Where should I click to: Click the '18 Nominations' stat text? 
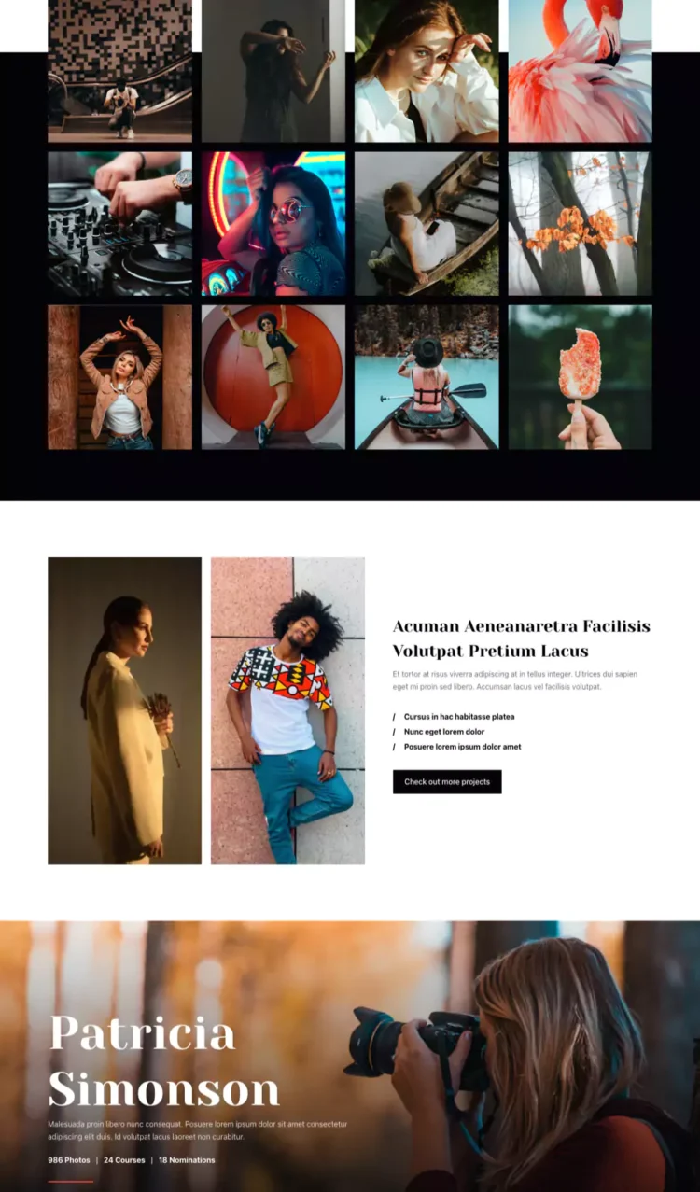coord(187,1160)
